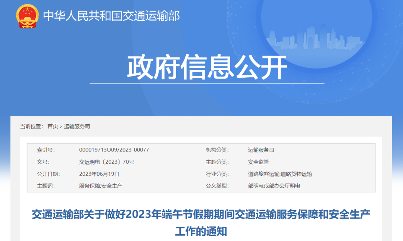Click the notice title about 2023年端午节假期

coord(201,223)
